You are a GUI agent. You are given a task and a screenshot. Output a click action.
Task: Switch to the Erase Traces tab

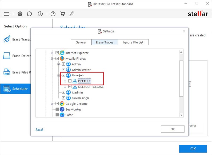tap(105, 42)
